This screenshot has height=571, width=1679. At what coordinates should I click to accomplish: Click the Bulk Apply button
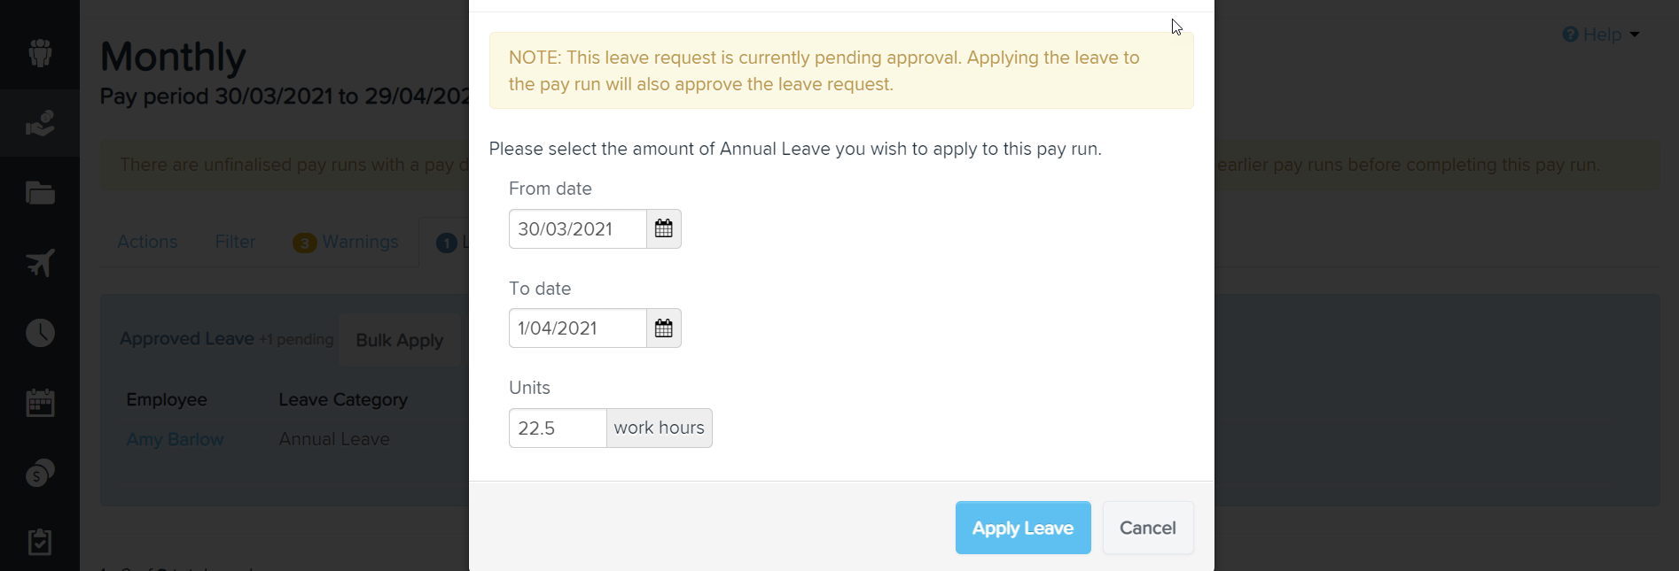point(400,340)
